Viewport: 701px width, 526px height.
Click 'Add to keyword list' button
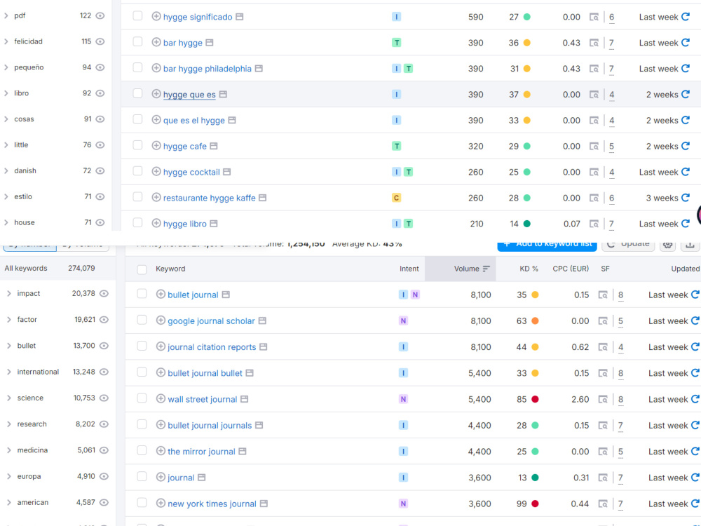(x=547, y=245)
